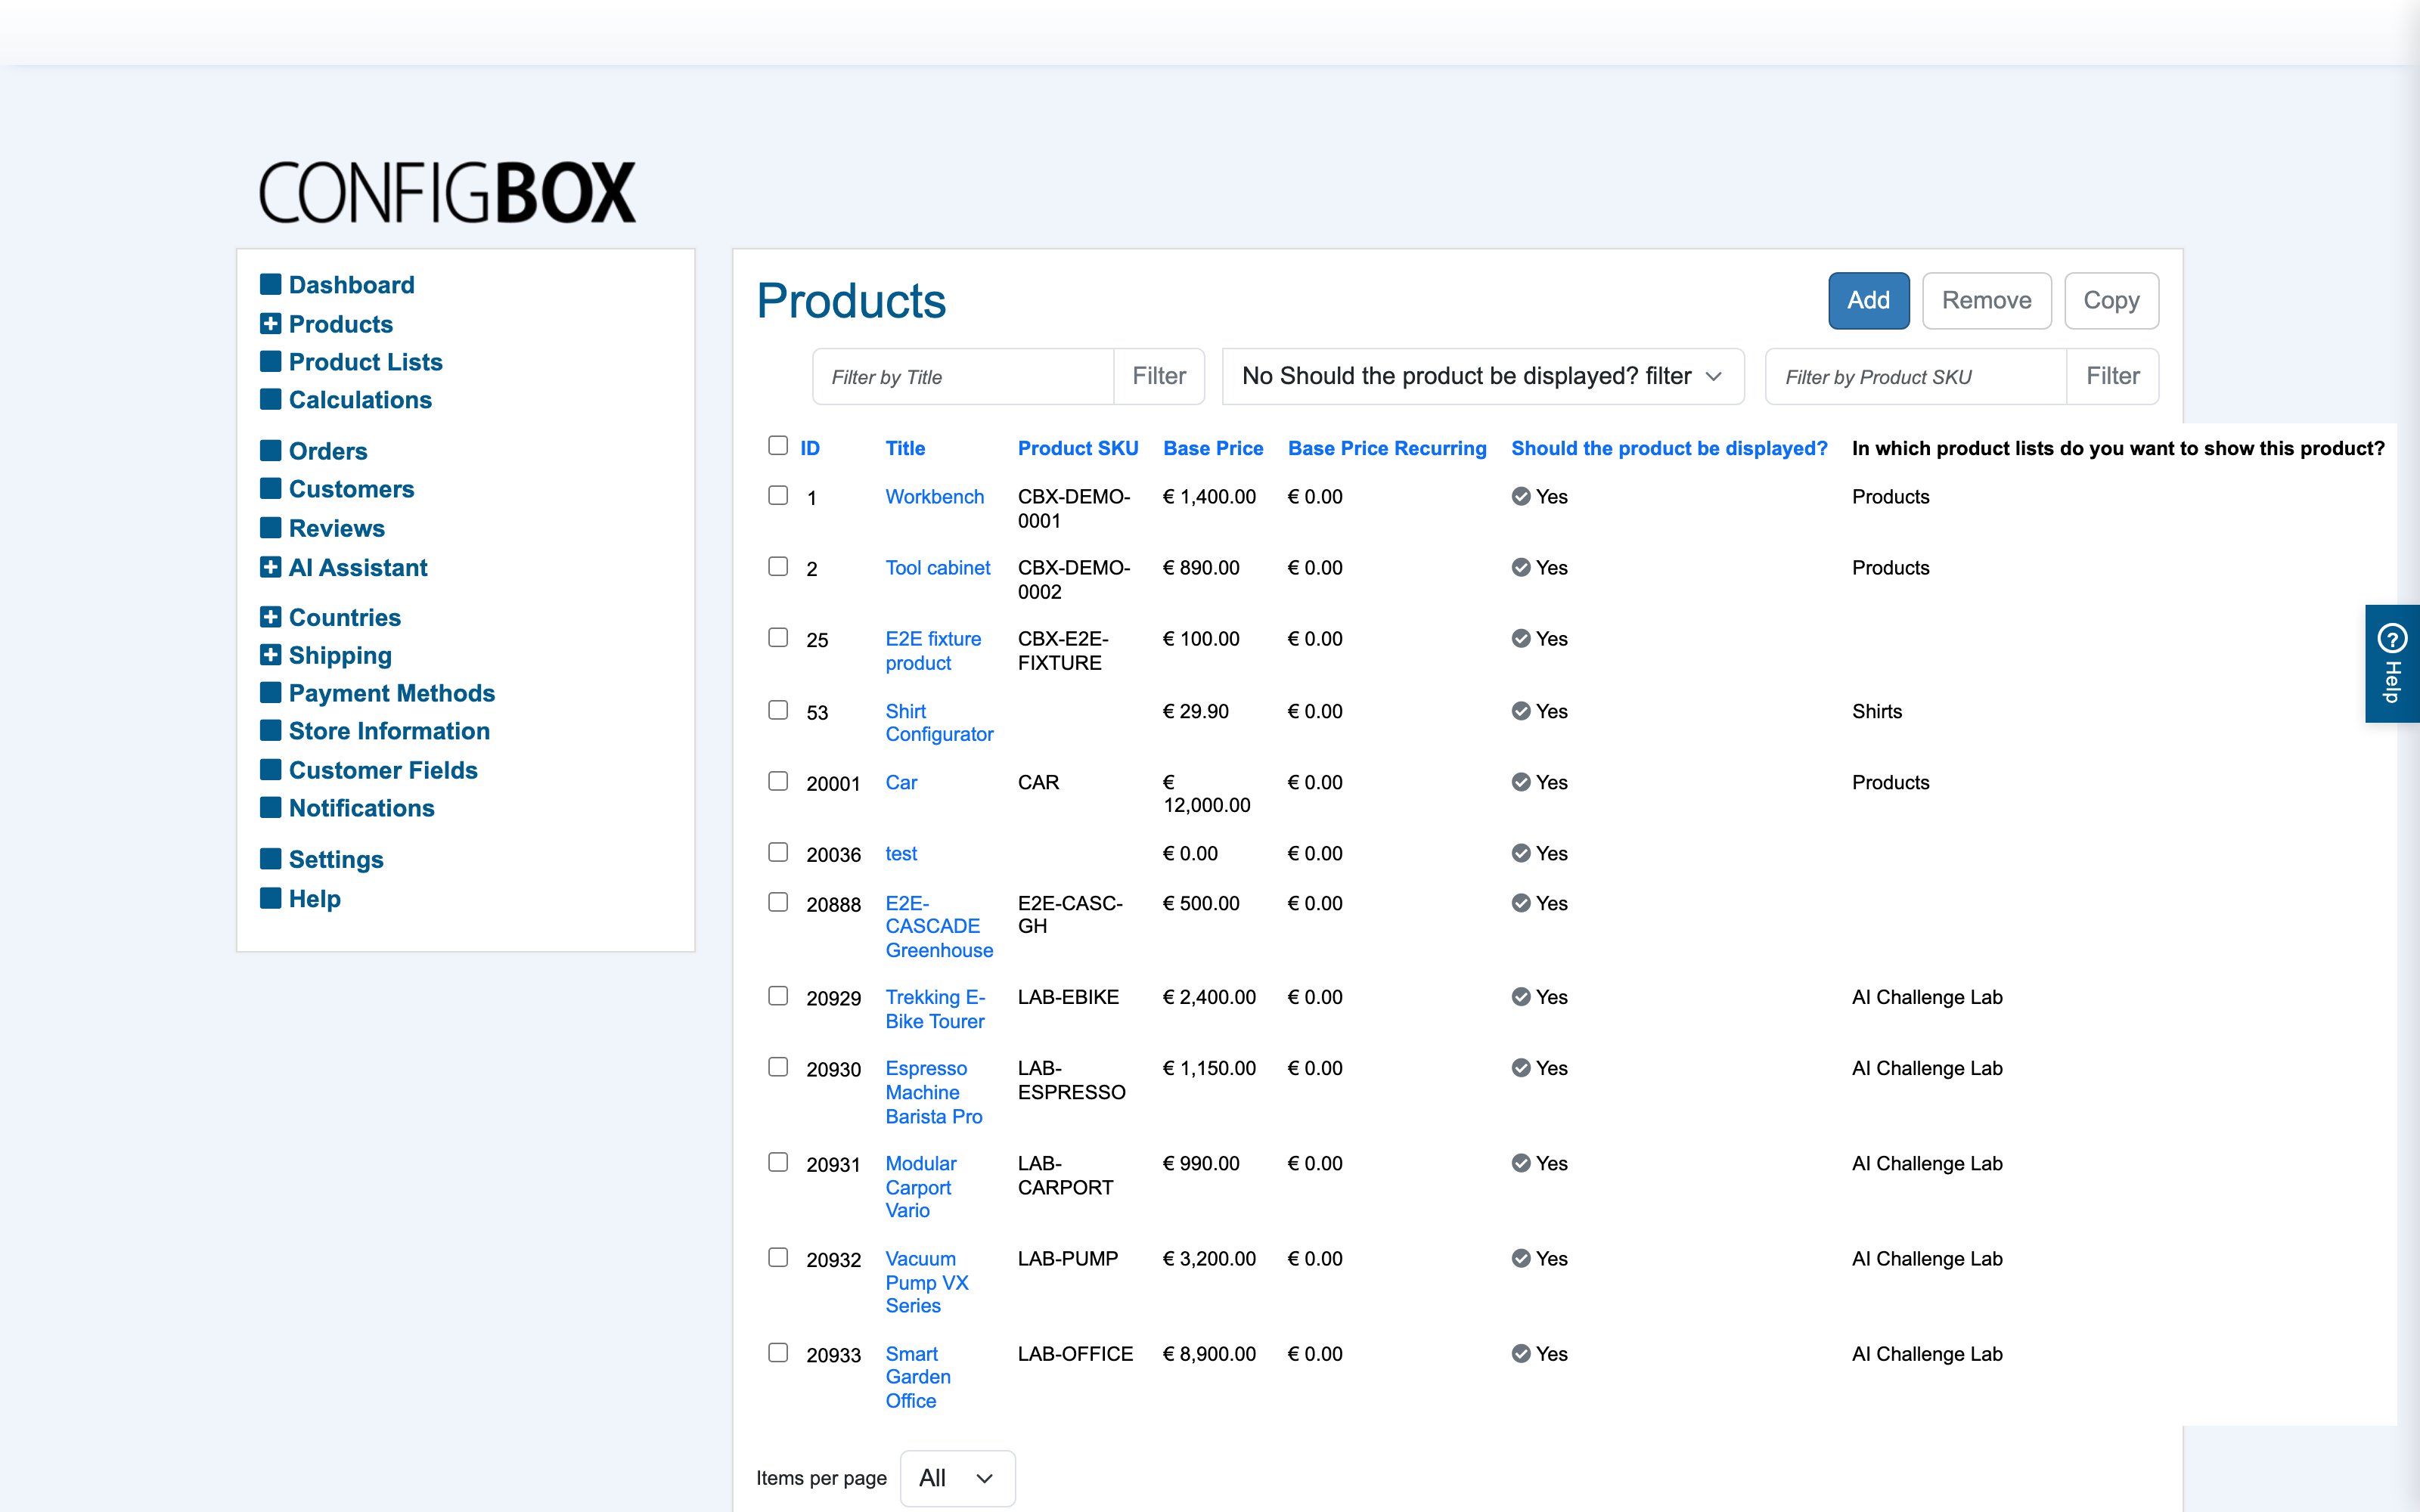Click the Notifications square icon
This screenshot has height=1512, width=2420.
(x=270, y=808)
